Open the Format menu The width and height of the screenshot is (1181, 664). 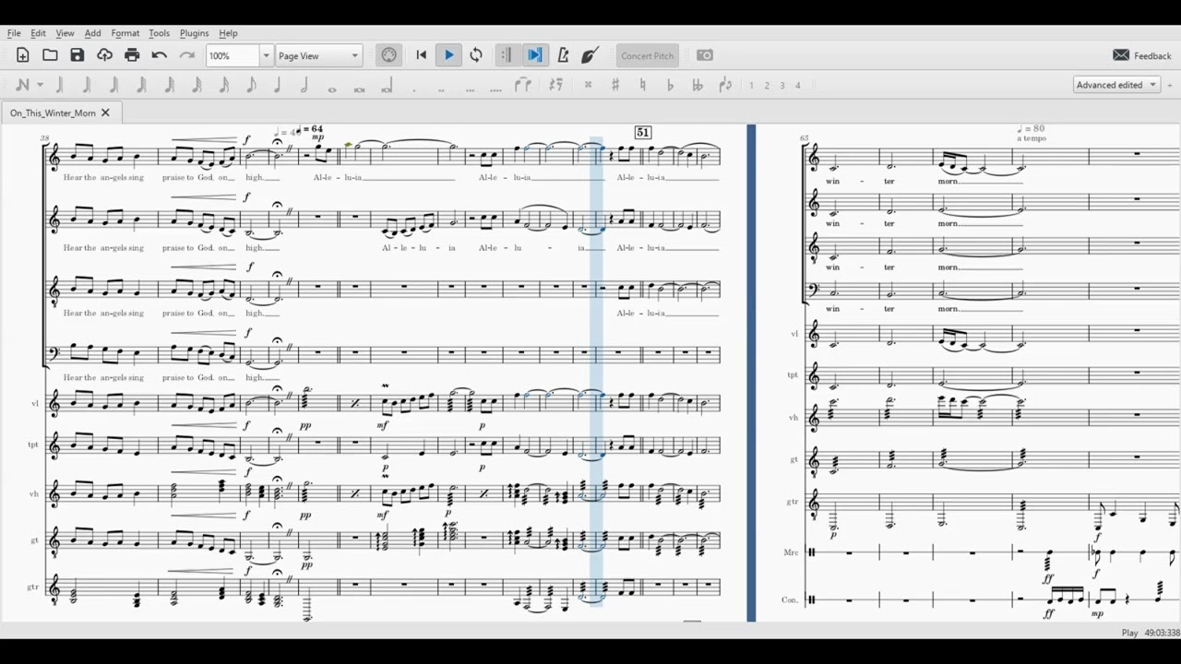125,33
